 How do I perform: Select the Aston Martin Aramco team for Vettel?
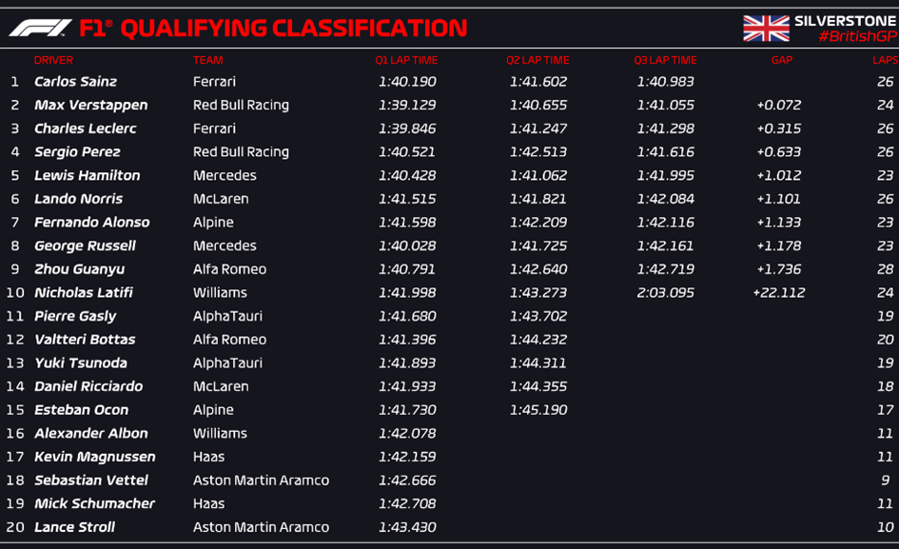point(261,480)
